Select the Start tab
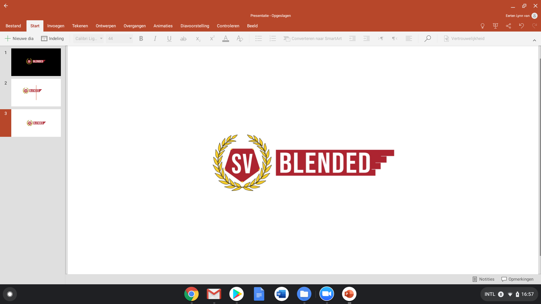541x304 pixels. pyautogui.click(x=35, y=26)
